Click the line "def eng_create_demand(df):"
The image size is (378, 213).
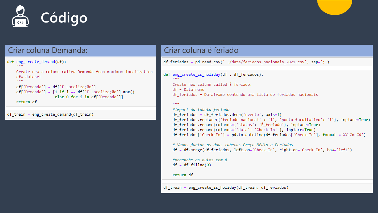click(x=37, y=62)
